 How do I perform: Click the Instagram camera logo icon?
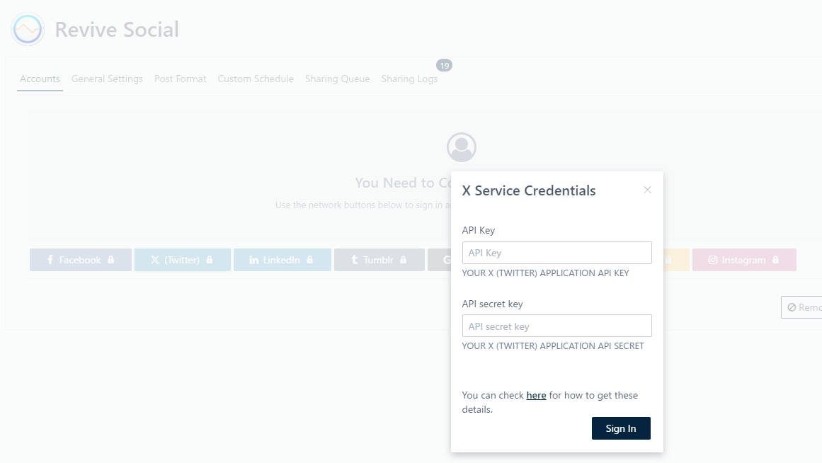click(713, 260)
